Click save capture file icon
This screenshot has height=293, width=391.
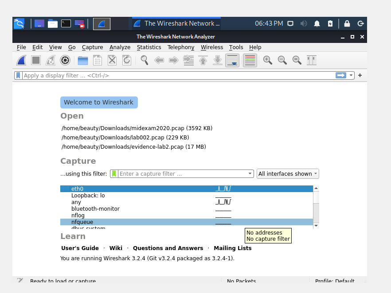(98, 61)
